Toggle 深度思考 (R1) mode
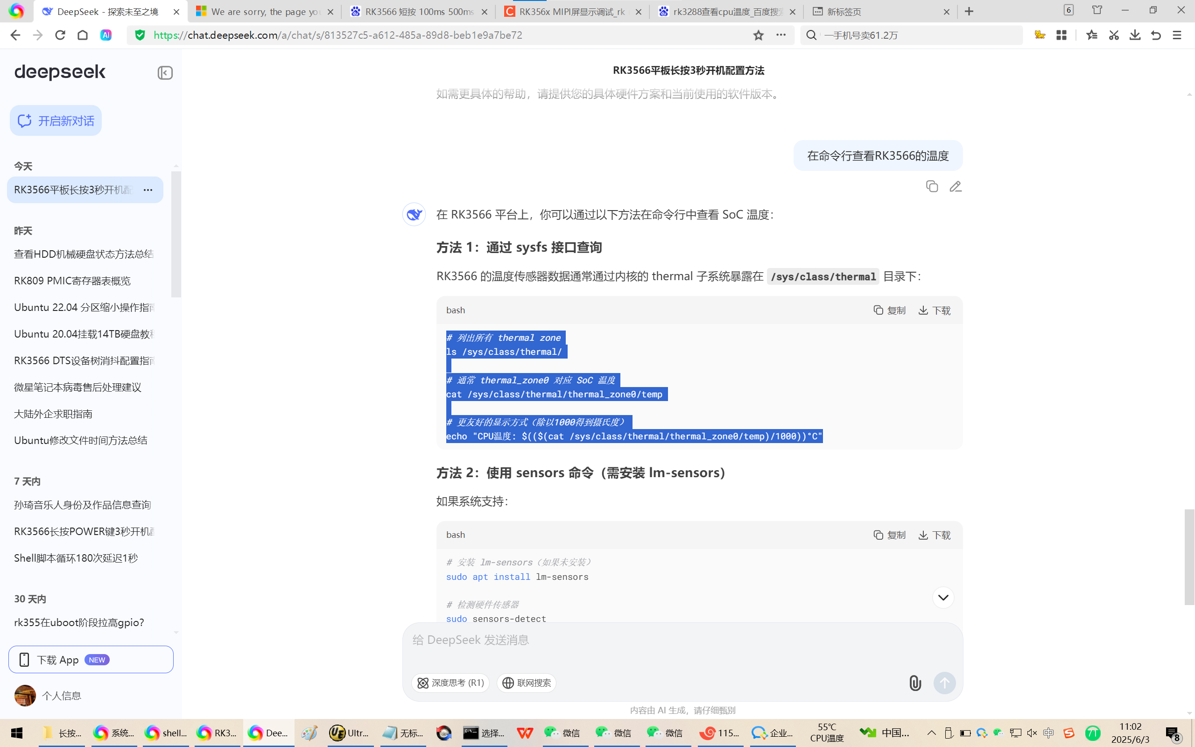1195x747 pixels. click(x=450, y=683)
